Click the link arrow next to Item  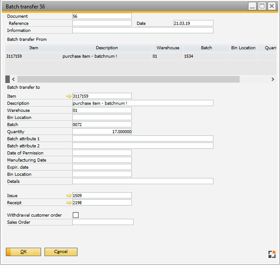(x=69, y=96)
